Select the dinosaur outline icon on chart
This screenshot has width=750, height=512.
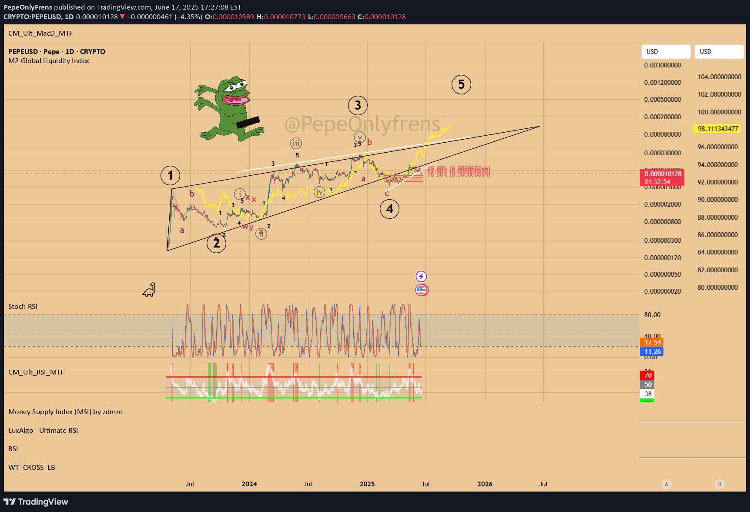(149, 290)
